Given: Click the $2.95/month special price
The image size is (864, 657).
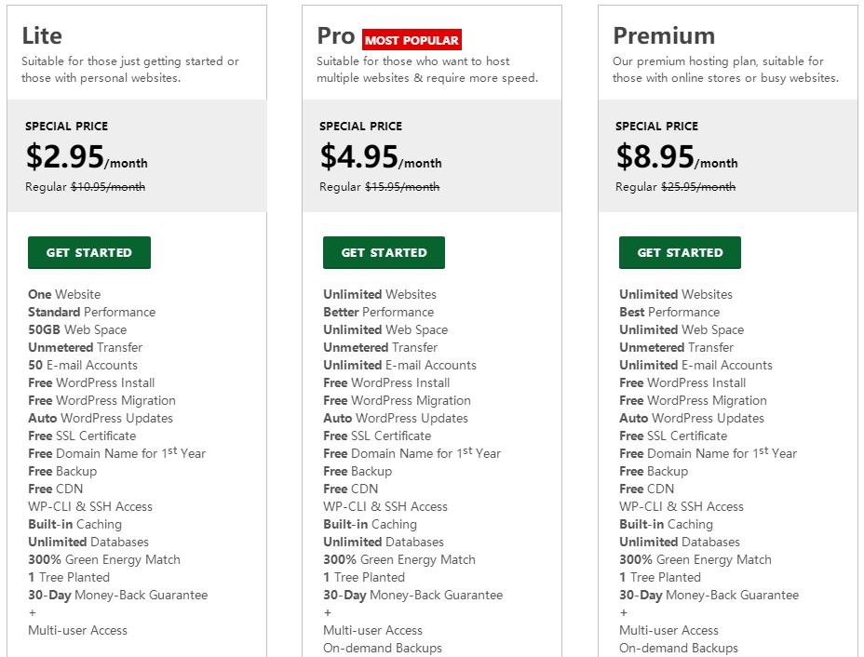Looking at the screenshot, I should [x=86, y=157].
